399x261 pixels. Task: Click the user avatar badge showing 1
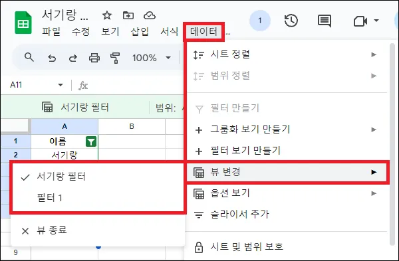260,21
